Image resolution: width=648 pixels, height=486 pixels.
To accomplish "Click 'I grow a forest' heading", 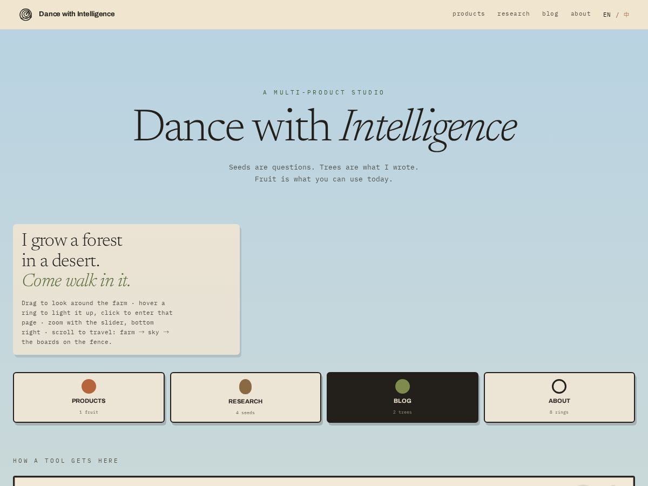I will [72, 240].
